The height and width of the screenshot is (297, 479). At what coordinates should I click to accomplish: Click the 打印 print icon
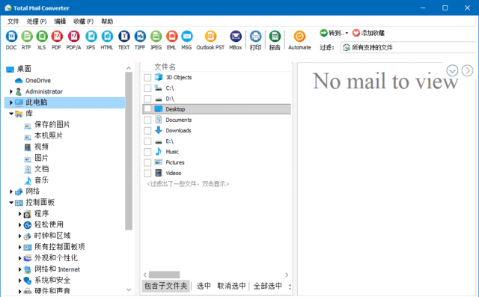click(255, 37)
